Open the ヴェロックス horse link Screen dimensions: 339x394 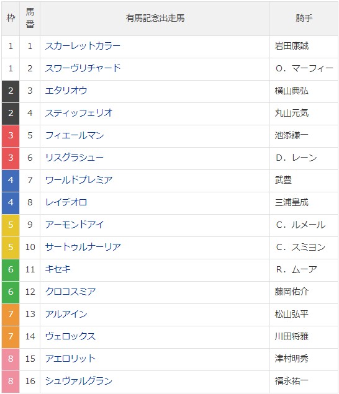click(x=70, y=337)
